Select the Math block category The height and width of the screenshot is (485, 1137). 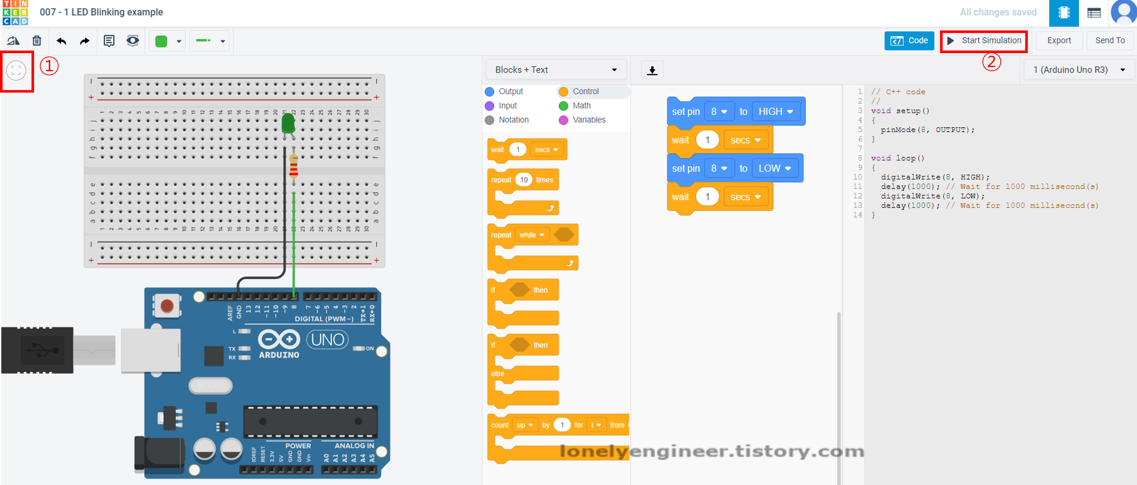(x=581, y=106)
